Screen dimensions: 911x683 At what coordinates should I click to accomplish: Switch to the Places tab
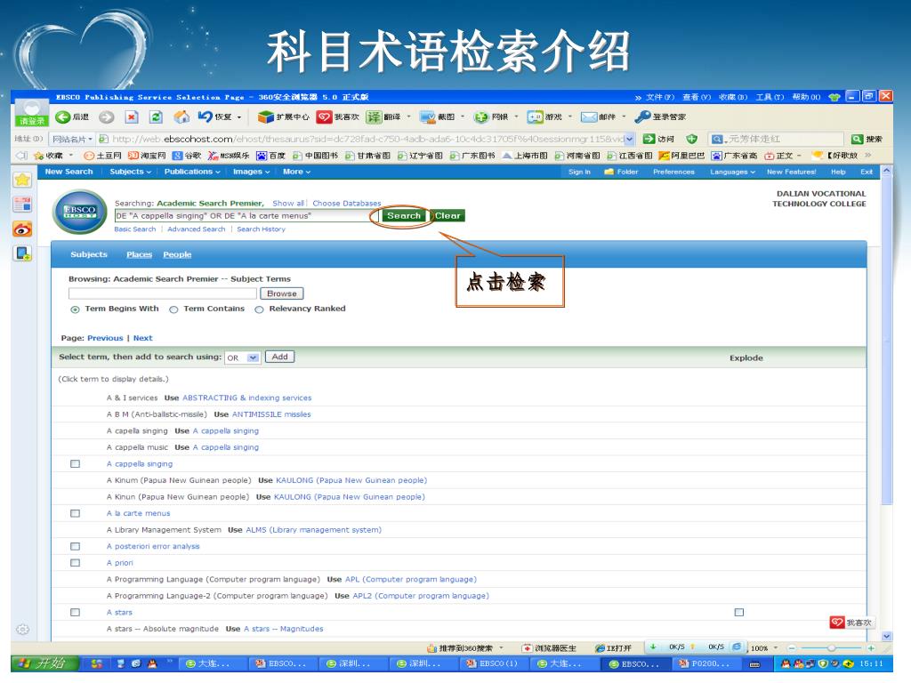coord(139,254)
